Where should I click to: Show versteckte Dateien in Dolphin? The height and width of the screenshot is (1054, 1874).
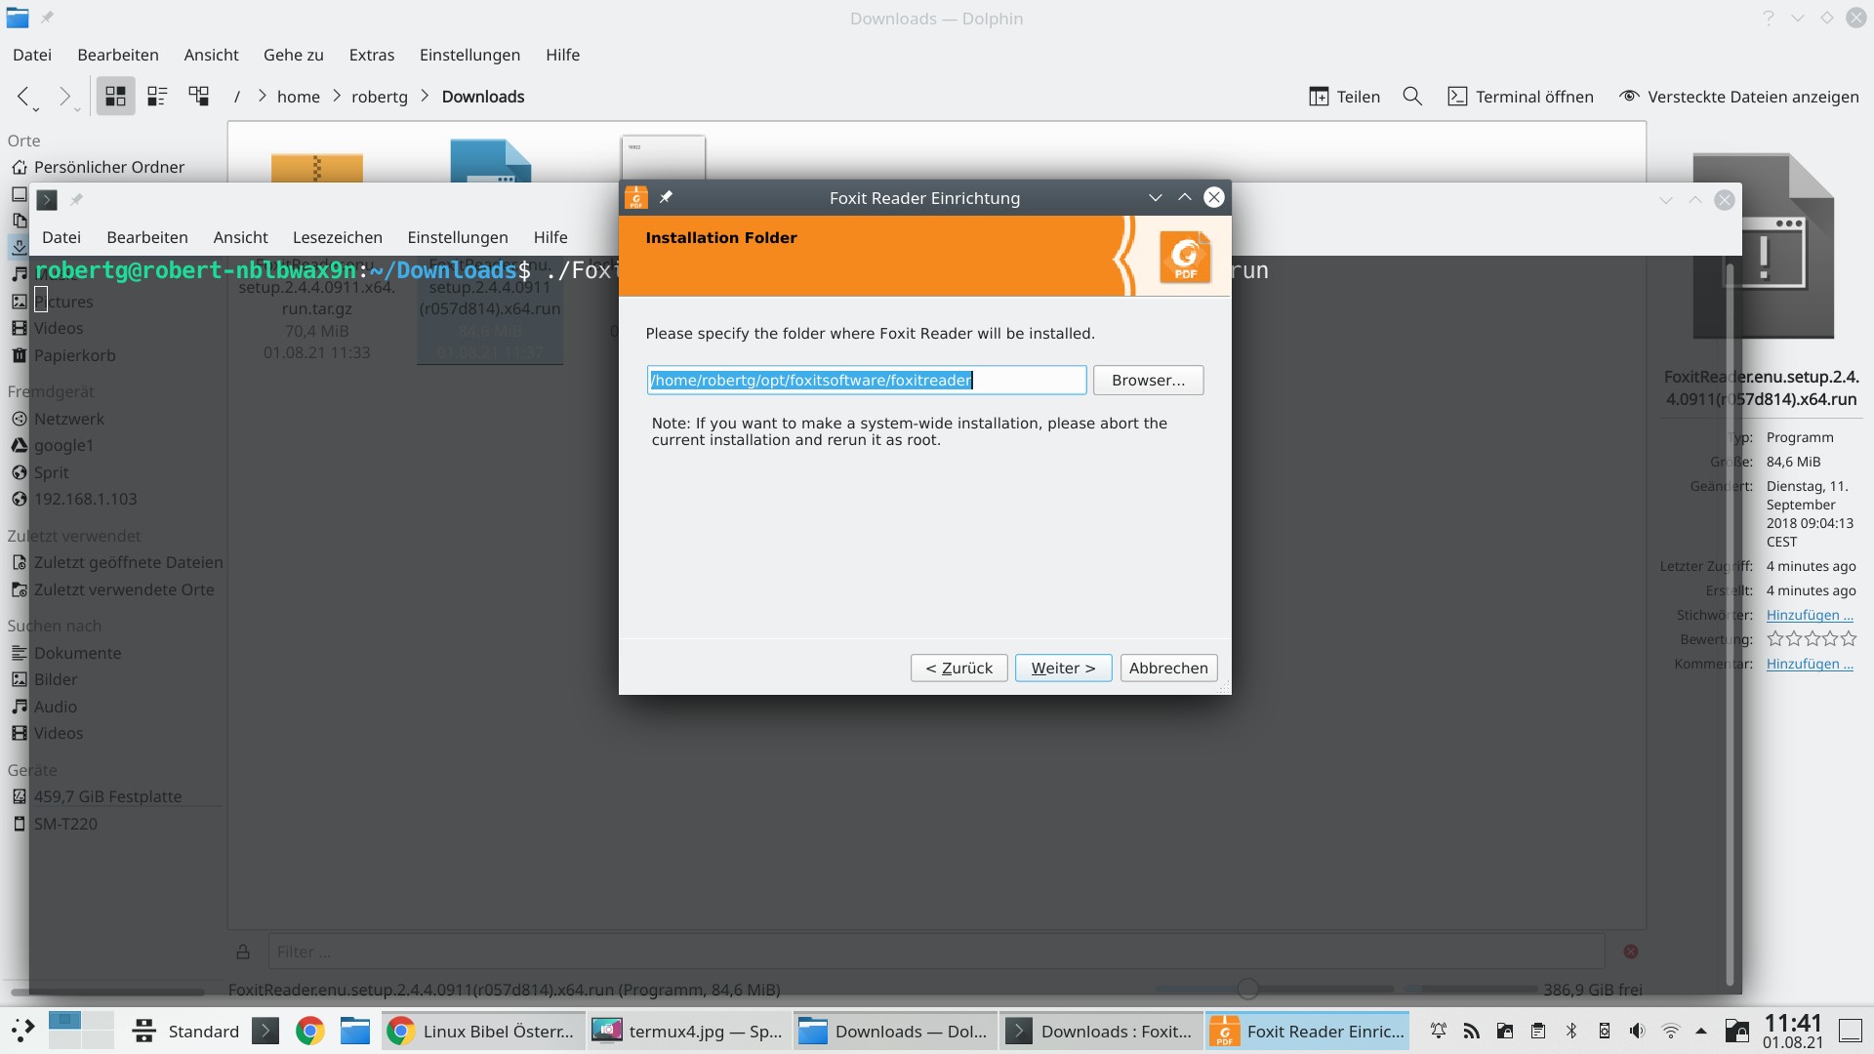1738,96
